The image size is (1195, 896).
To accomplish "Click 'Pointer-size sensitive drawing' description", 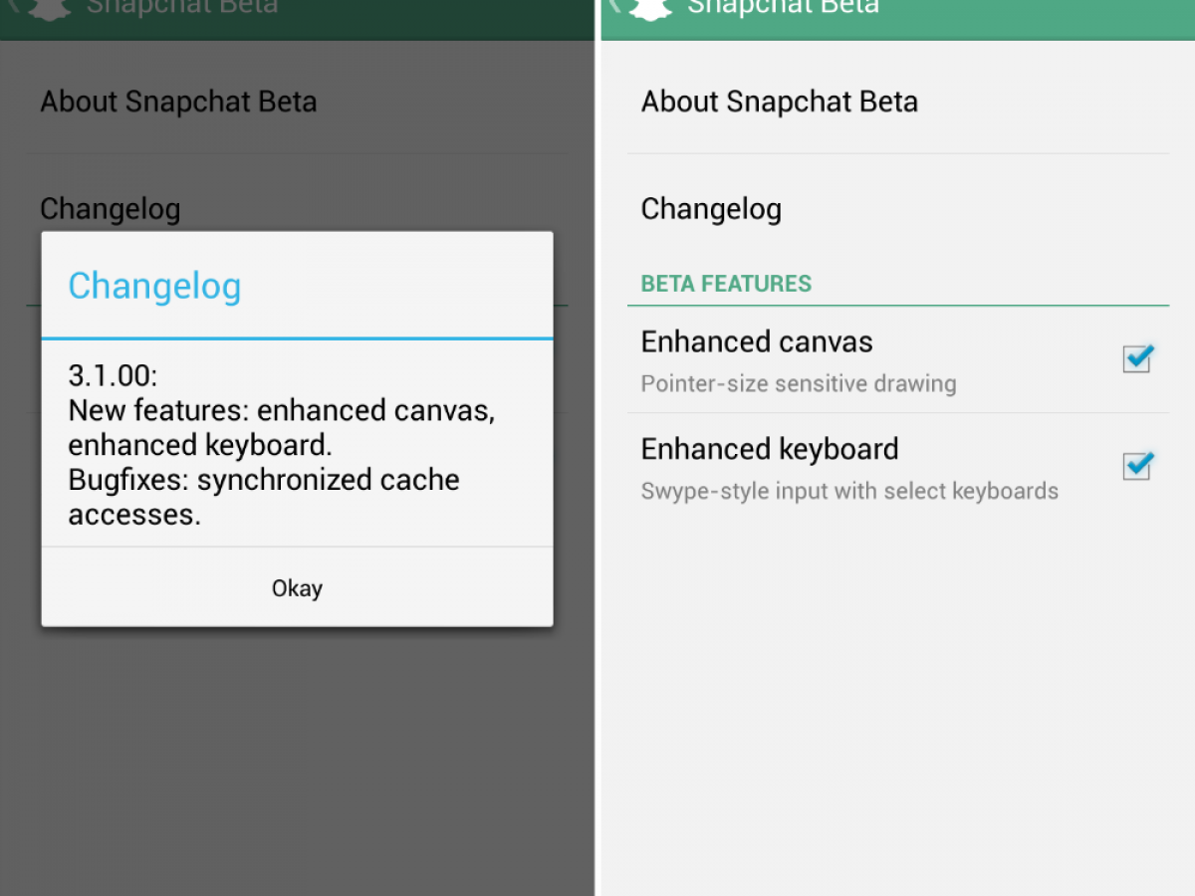I will (799, 384).
